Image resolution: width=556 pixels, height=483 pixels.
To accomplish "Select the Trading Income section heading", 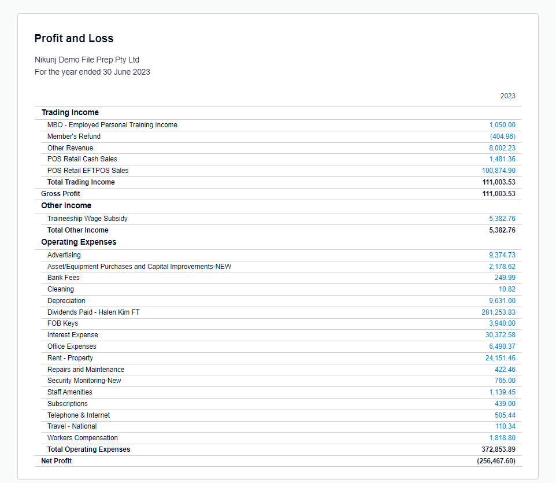I will tap(70, 112).
